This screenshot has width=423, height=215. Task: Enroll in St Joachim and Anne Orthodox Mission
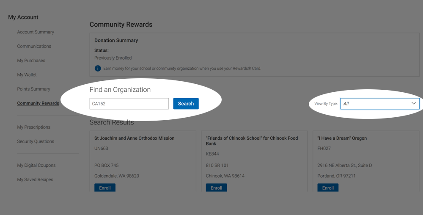coord(105,188)
